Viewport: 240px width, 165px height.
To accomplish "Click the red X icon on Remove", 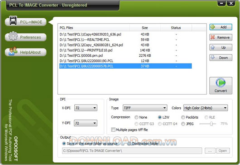I will [x=213, y=37].
